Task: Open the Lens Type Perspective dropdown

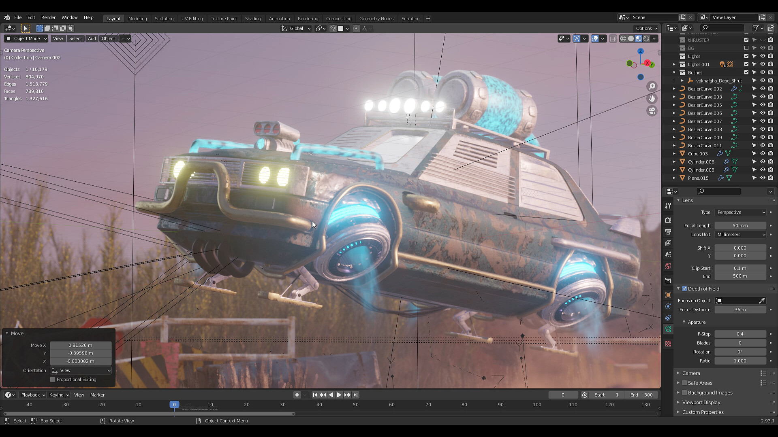Action: point(740,212)
